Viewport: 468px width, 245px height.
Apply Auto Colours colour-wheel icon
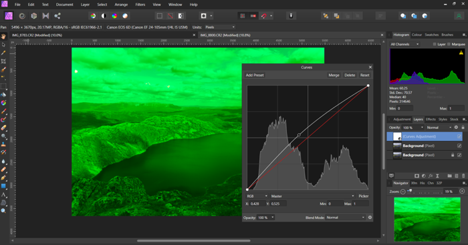click(114, 16)
